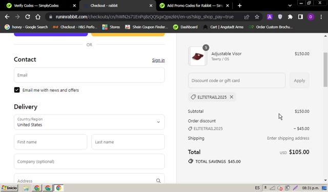The width and height of the screenshot is (328, 192).
Task: Focus the Company (optional) field
Action: [x=89, y=161]
